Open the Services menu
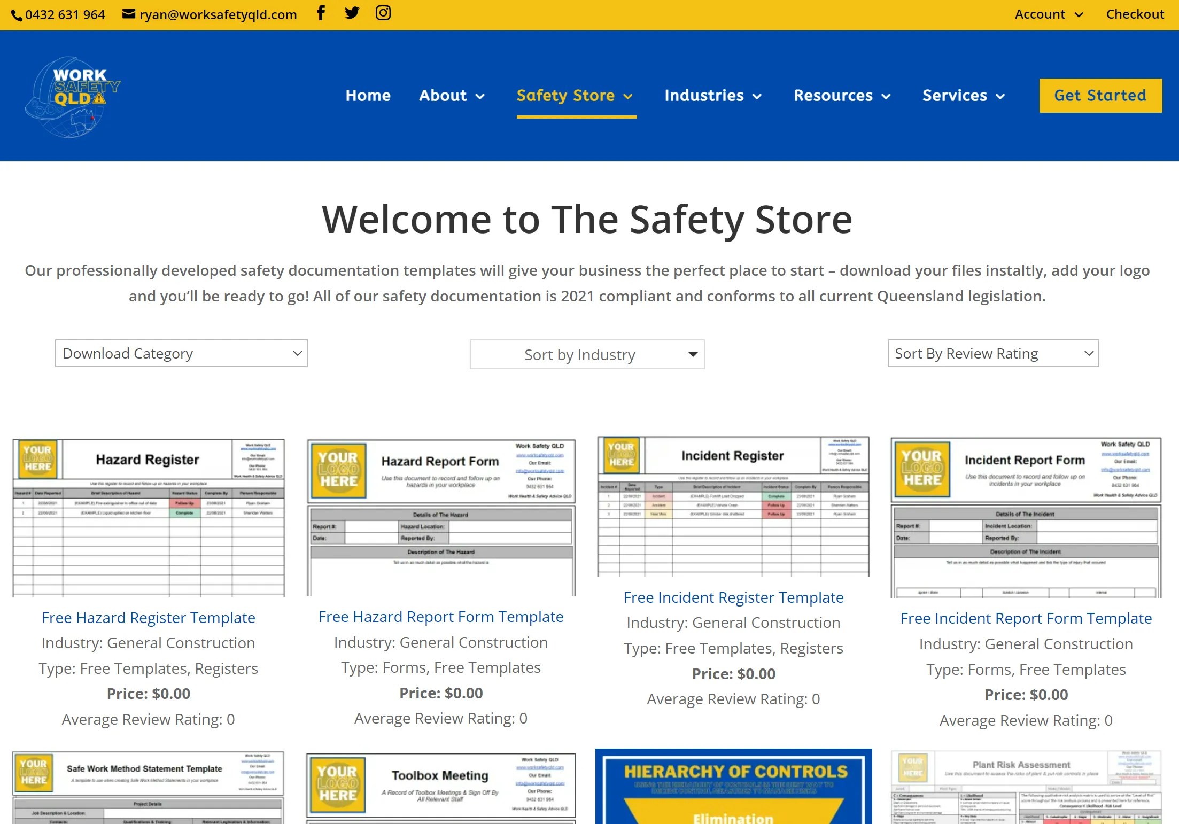 [955, 95]
